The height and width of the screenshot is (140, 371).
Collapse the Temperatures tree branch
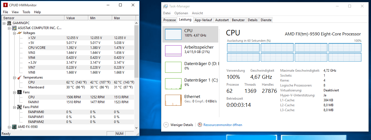(x=14, y=77)
